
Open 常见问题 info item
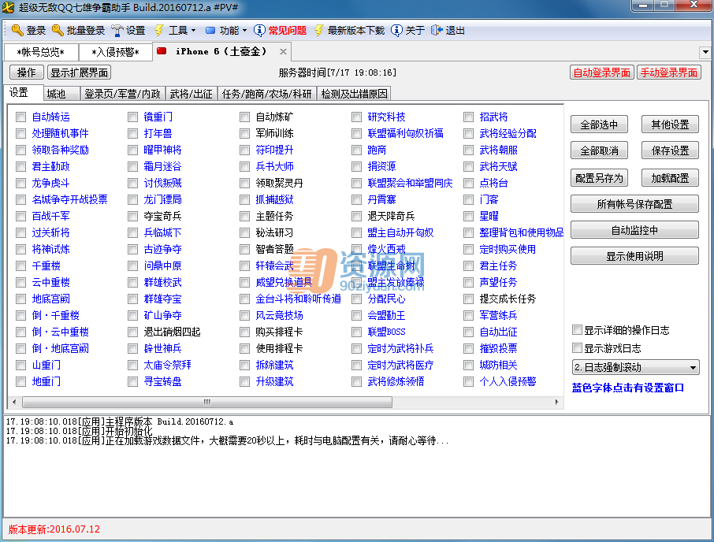[x=280, y=31]
